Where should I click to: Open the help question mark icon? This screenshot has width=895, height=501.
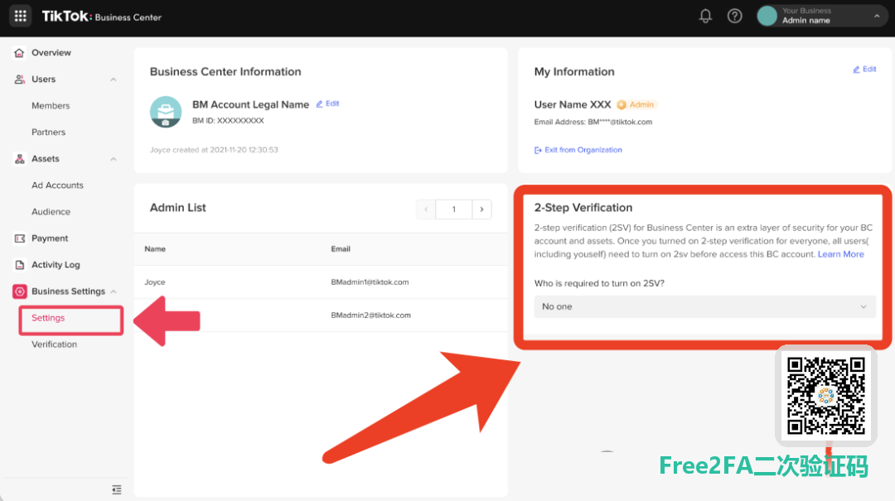click(734, 16)
